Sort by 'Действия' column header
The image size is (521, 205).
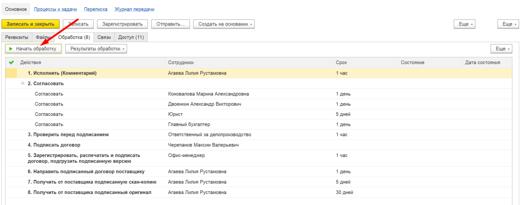91,62
